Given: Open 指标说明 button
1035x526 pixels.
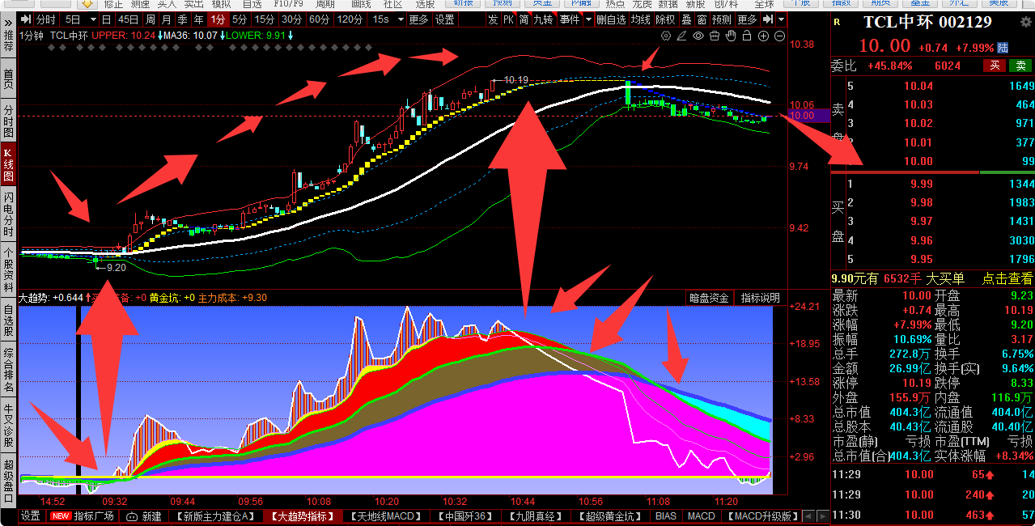Looking at the screenshot, I should coord(761,298).
